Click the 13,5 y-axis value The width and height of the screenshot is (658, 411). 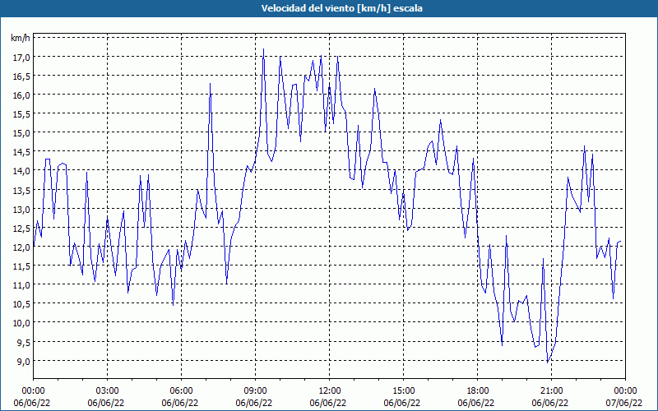(x=22, y=190)
